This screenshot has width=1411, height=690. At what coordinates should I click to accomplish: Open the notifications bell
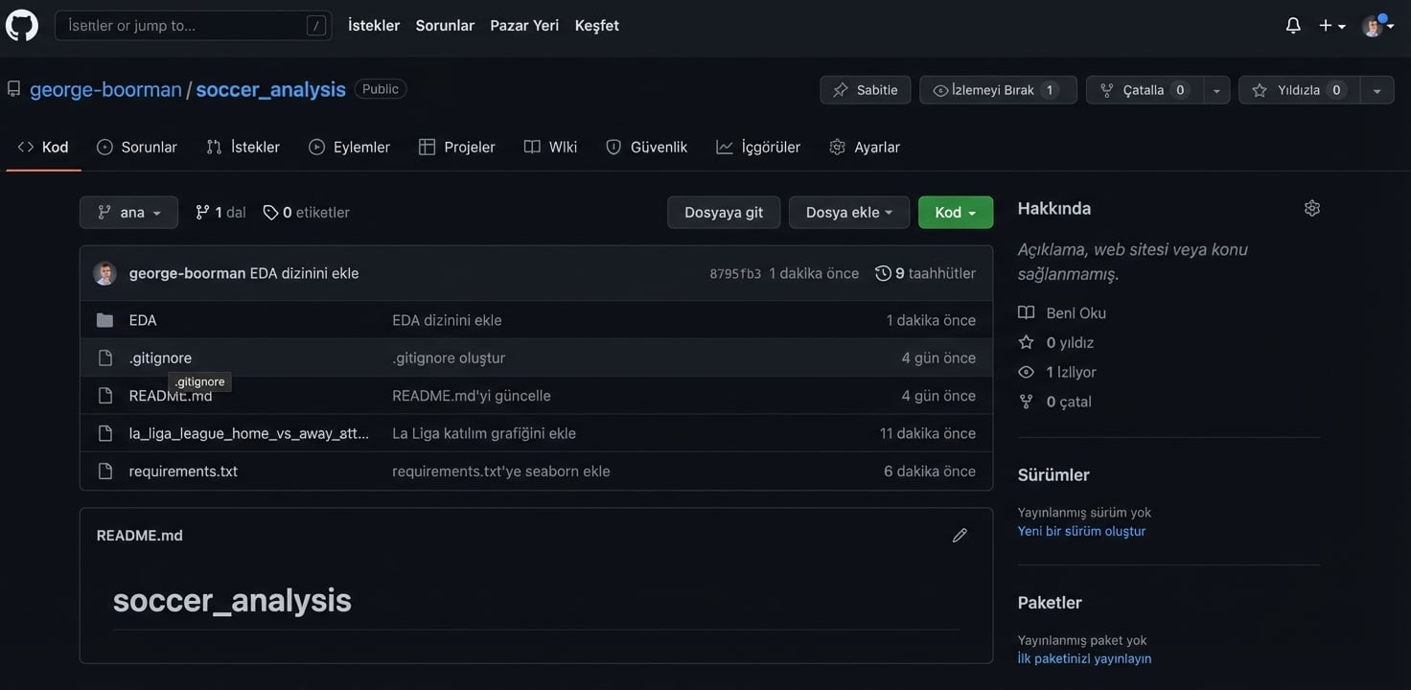(1293, 26)
